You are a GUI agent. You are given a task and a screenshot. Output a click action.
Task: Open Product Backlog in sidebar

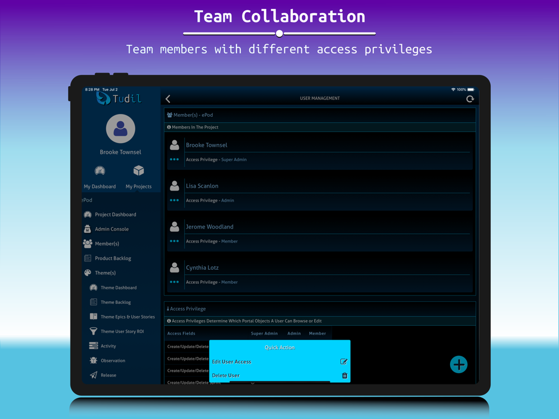113,258
